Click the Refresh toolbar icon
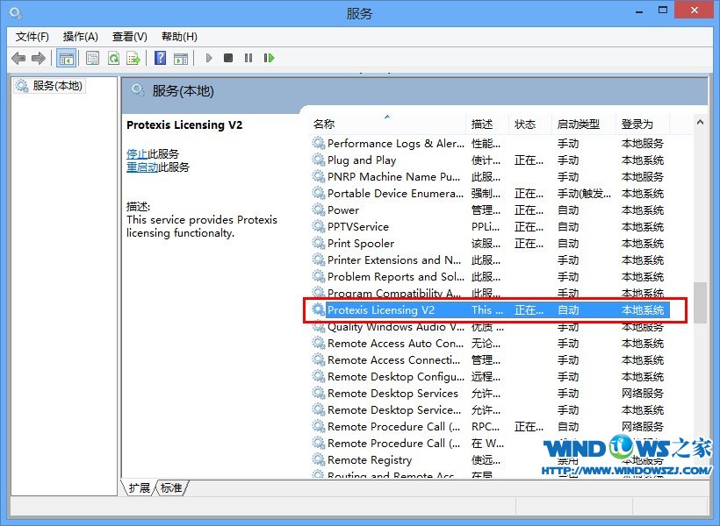Image resolution: width=720 pixels, height=526 pixels. 113,58
